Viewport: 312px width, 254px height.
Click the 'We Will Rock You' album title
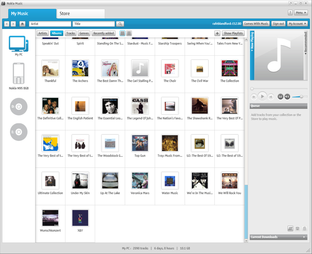(x=230, y=193)
